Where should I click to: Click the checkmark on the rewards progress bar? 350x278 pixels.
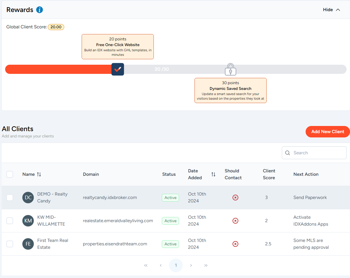point(117,69)
